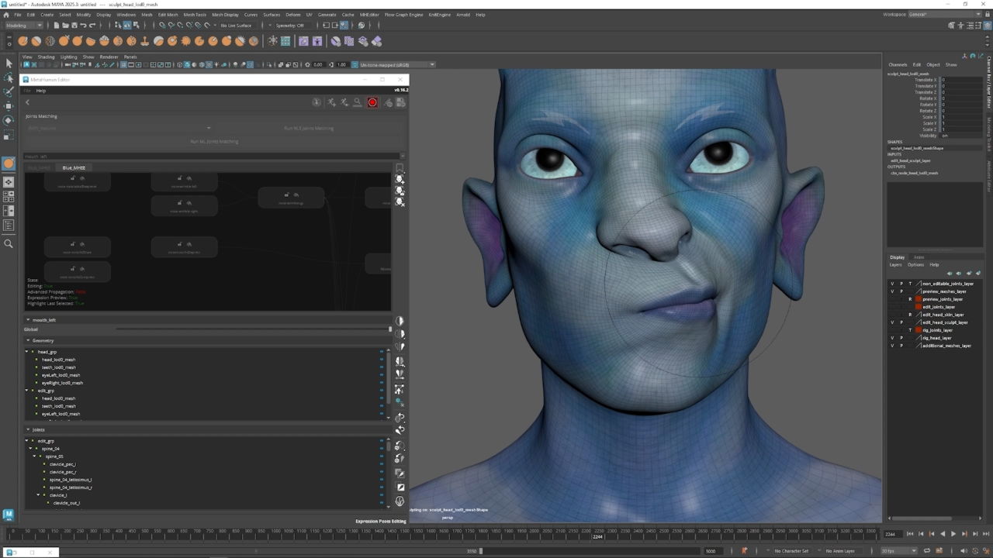Click the rig_joints_layer color swatch
993x558 pixels.
[x=919, y=330]
